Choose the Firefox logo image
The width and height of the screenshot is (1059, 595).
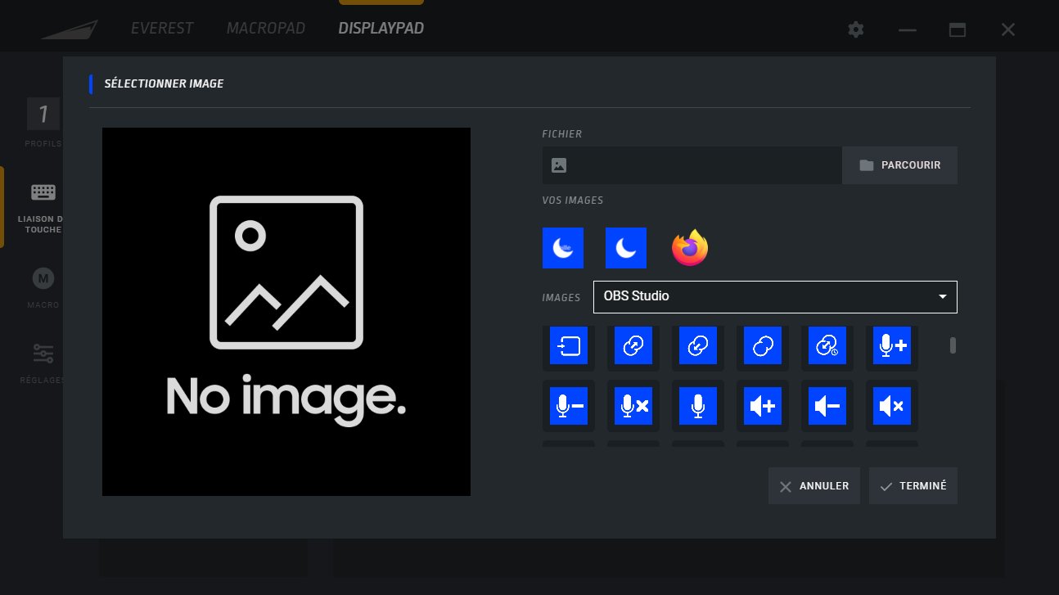pos(690,248)
